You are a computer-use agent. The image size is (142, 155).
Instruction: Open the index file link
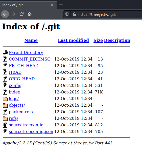(x=14, y=92)
